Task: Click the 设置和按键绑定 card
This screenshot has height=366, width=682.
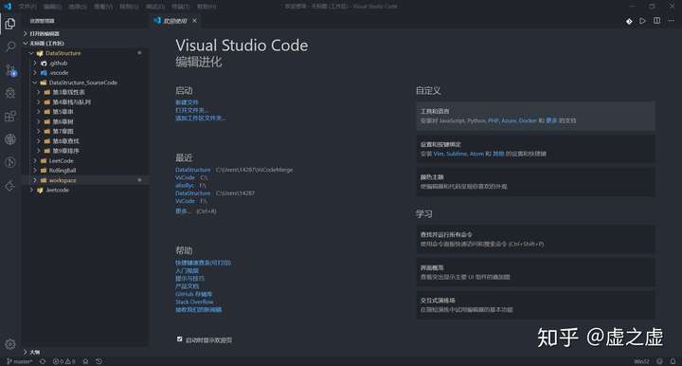Action: [x=536, y=149]
